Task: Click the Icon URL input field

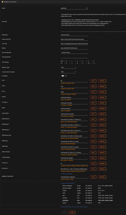Action: 74,44
